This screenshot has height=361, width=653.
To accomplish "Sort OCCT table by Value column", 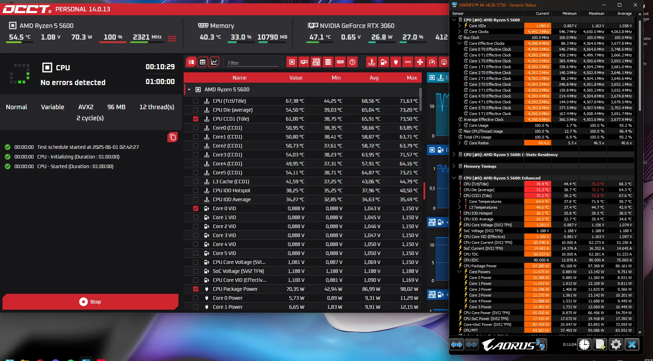I will [296, 78].
